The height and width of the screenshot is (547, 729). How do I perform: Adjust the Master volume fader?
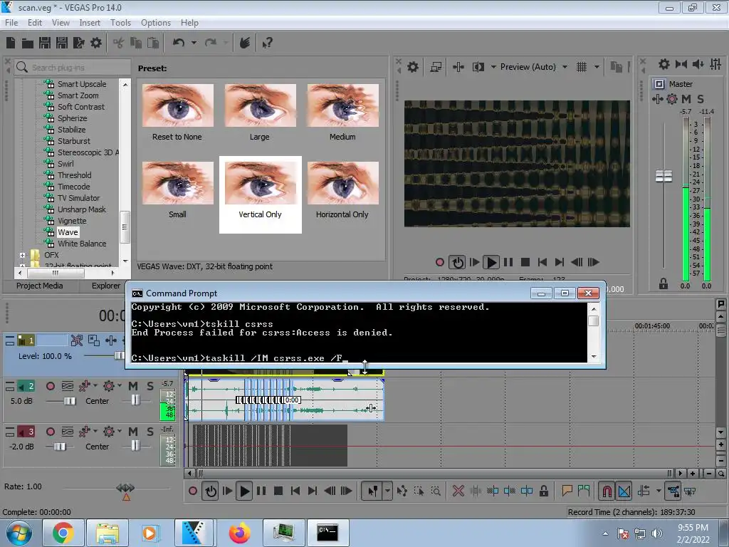664,177
